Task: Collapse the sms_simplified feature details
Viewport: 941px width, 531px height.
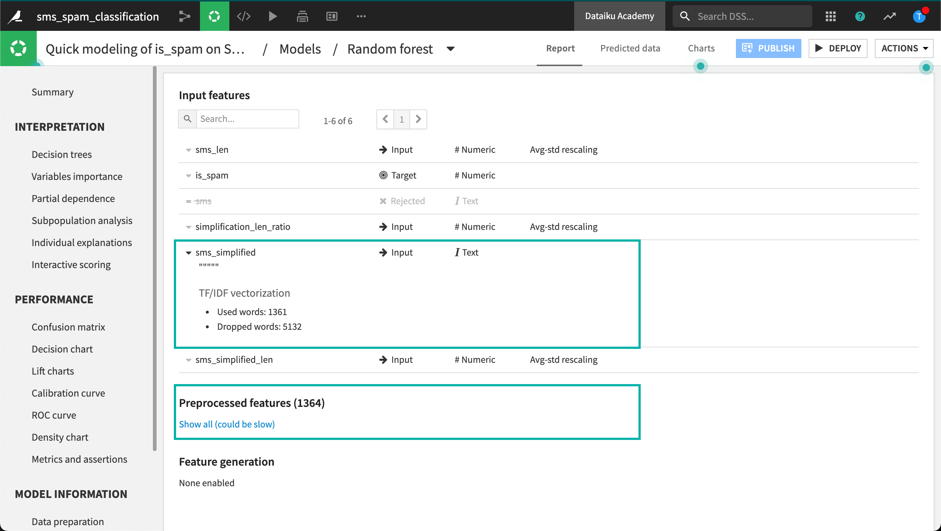Action: 189,253
